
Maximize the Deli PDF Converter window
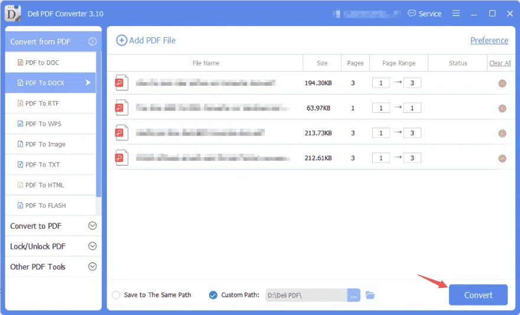[492, 13]
